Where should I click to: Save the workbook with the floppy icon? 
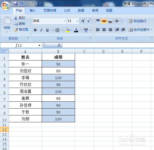pyautogui.click(x=16, y=3)
